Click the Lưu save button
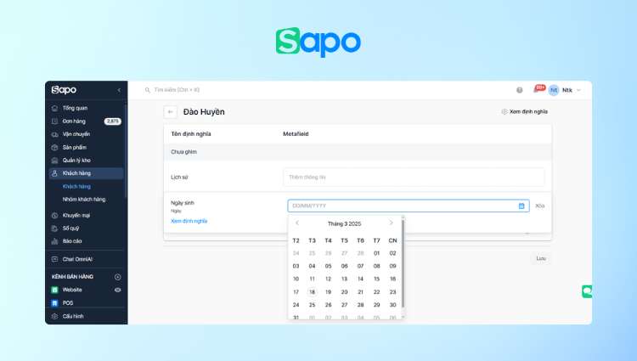The image size is (637, 361). [541, 259]
